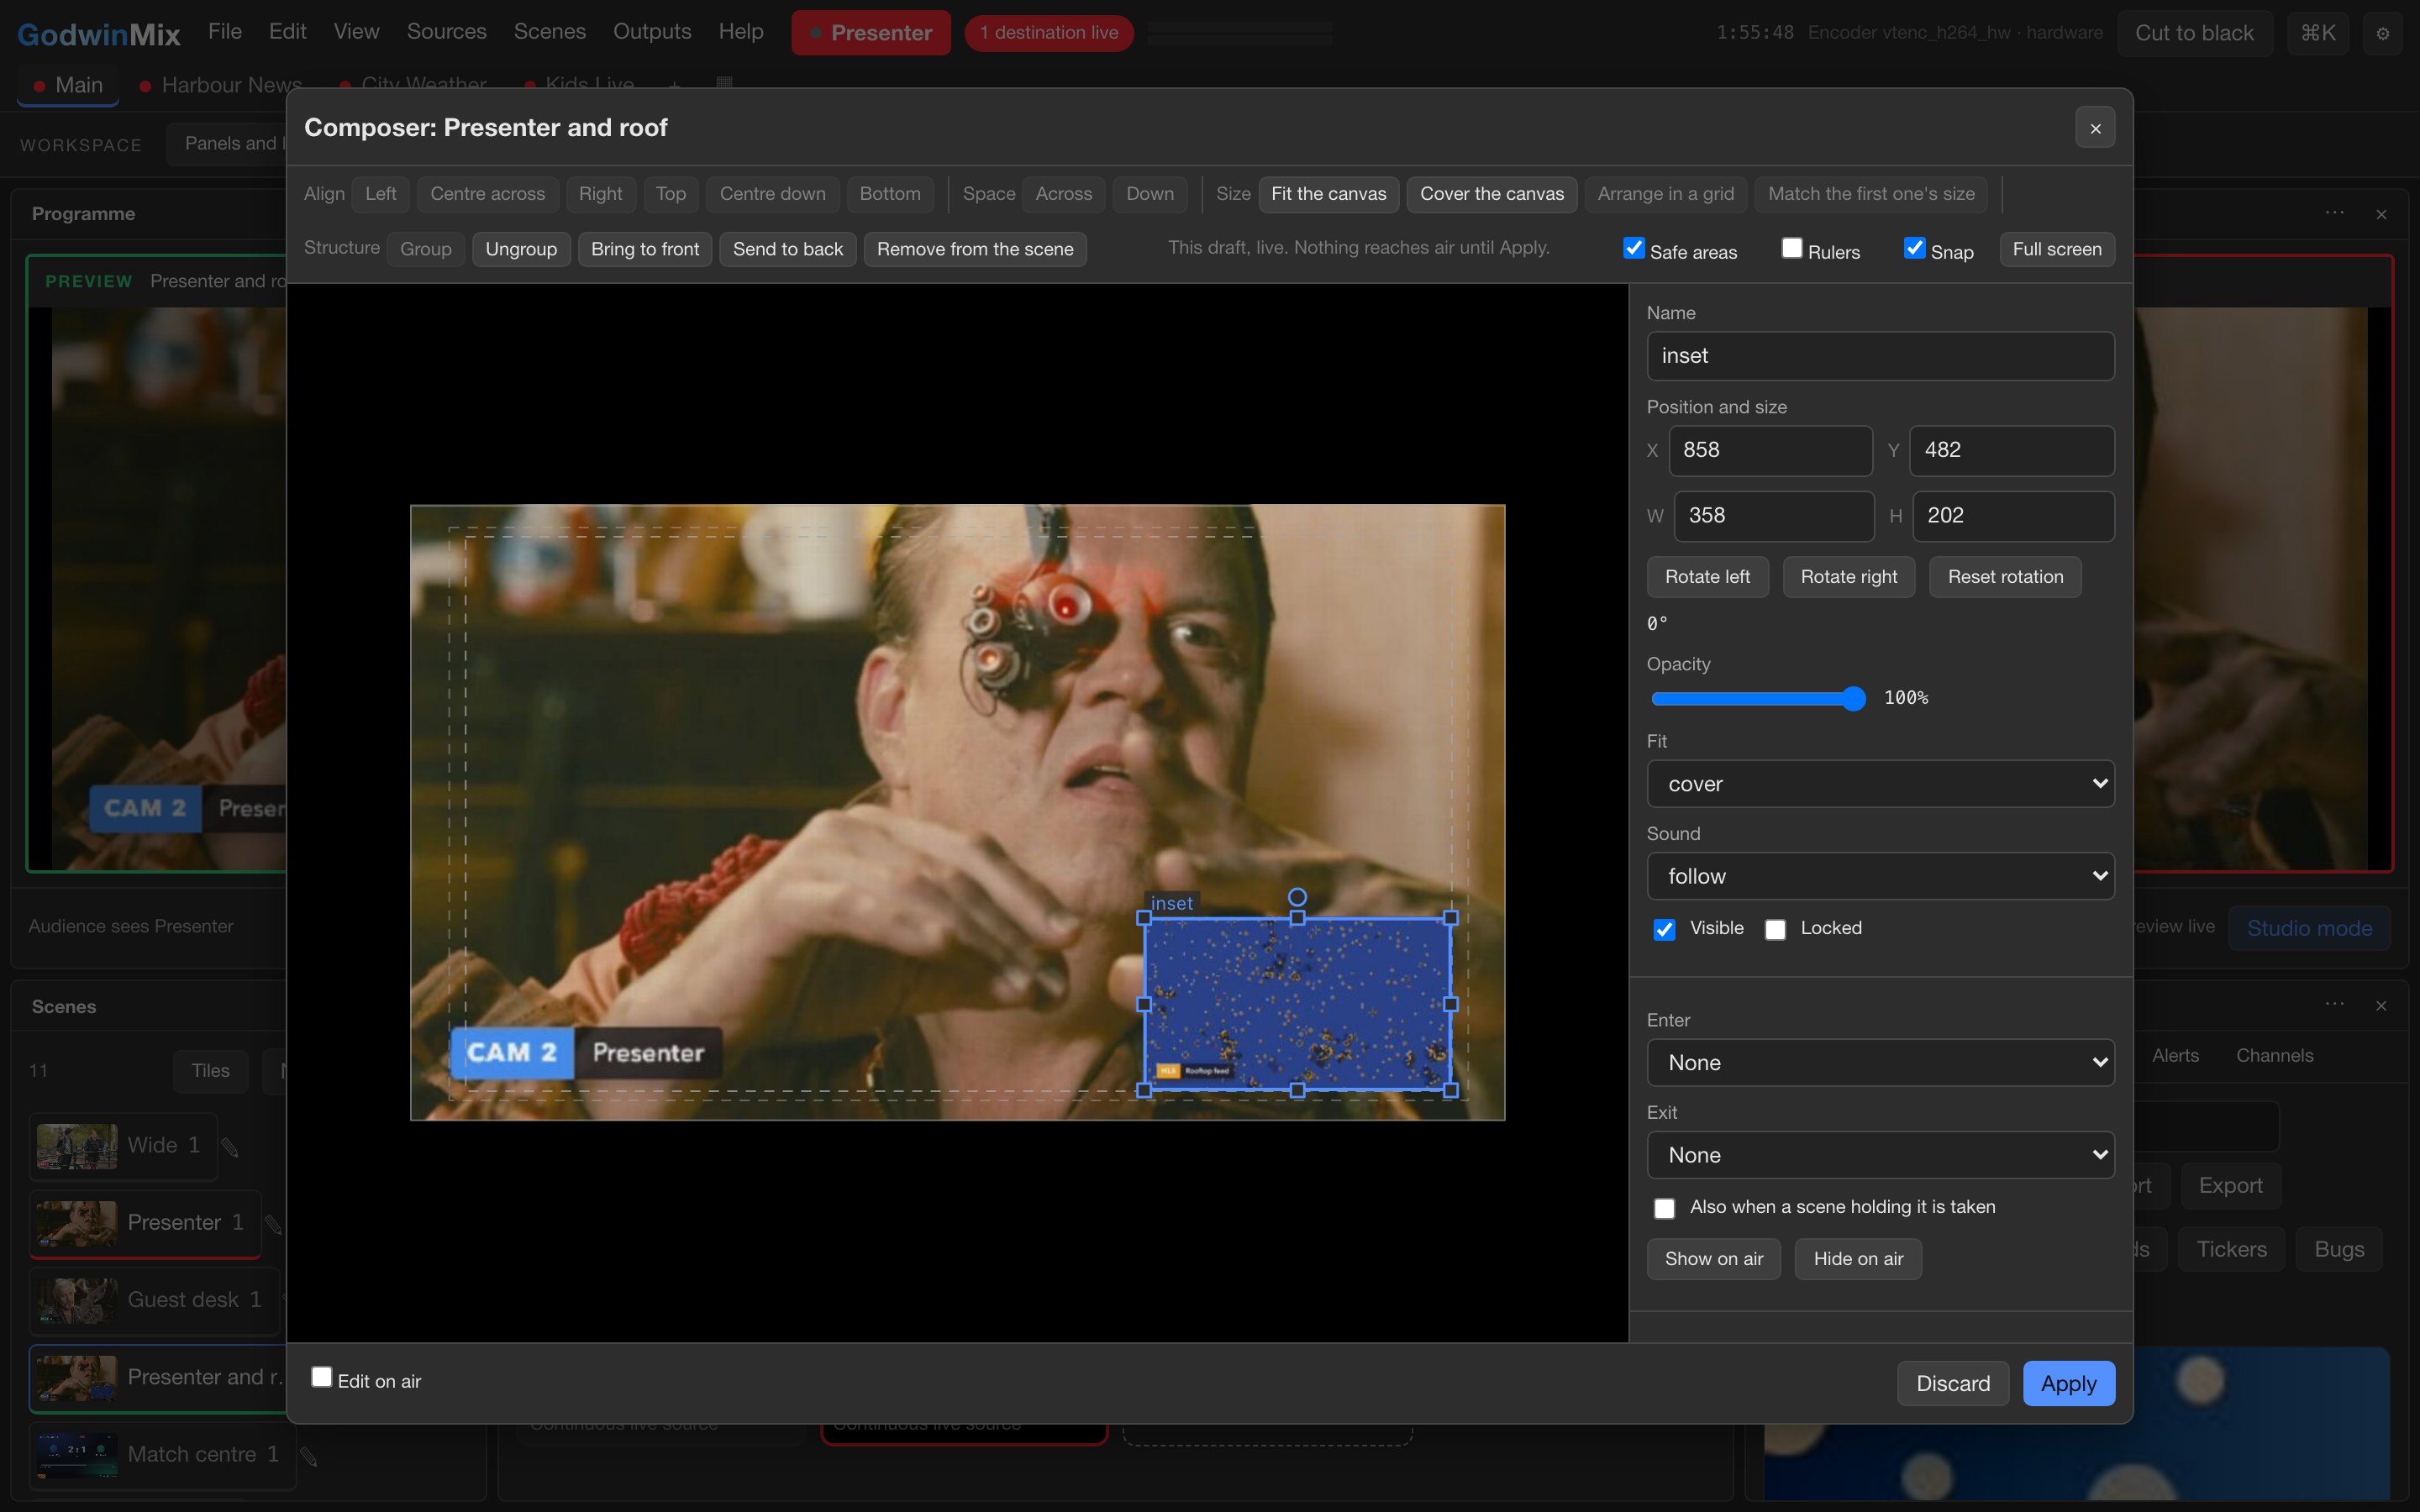Disable the Safe areas checkbox
2420x1512 pixels.
1634,248
